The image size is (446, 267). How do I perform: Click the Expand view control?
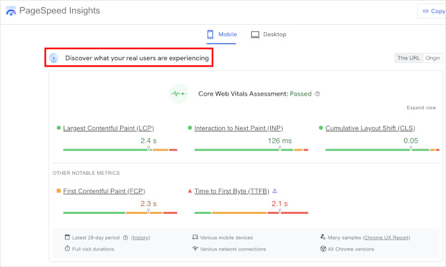(421, 107)
